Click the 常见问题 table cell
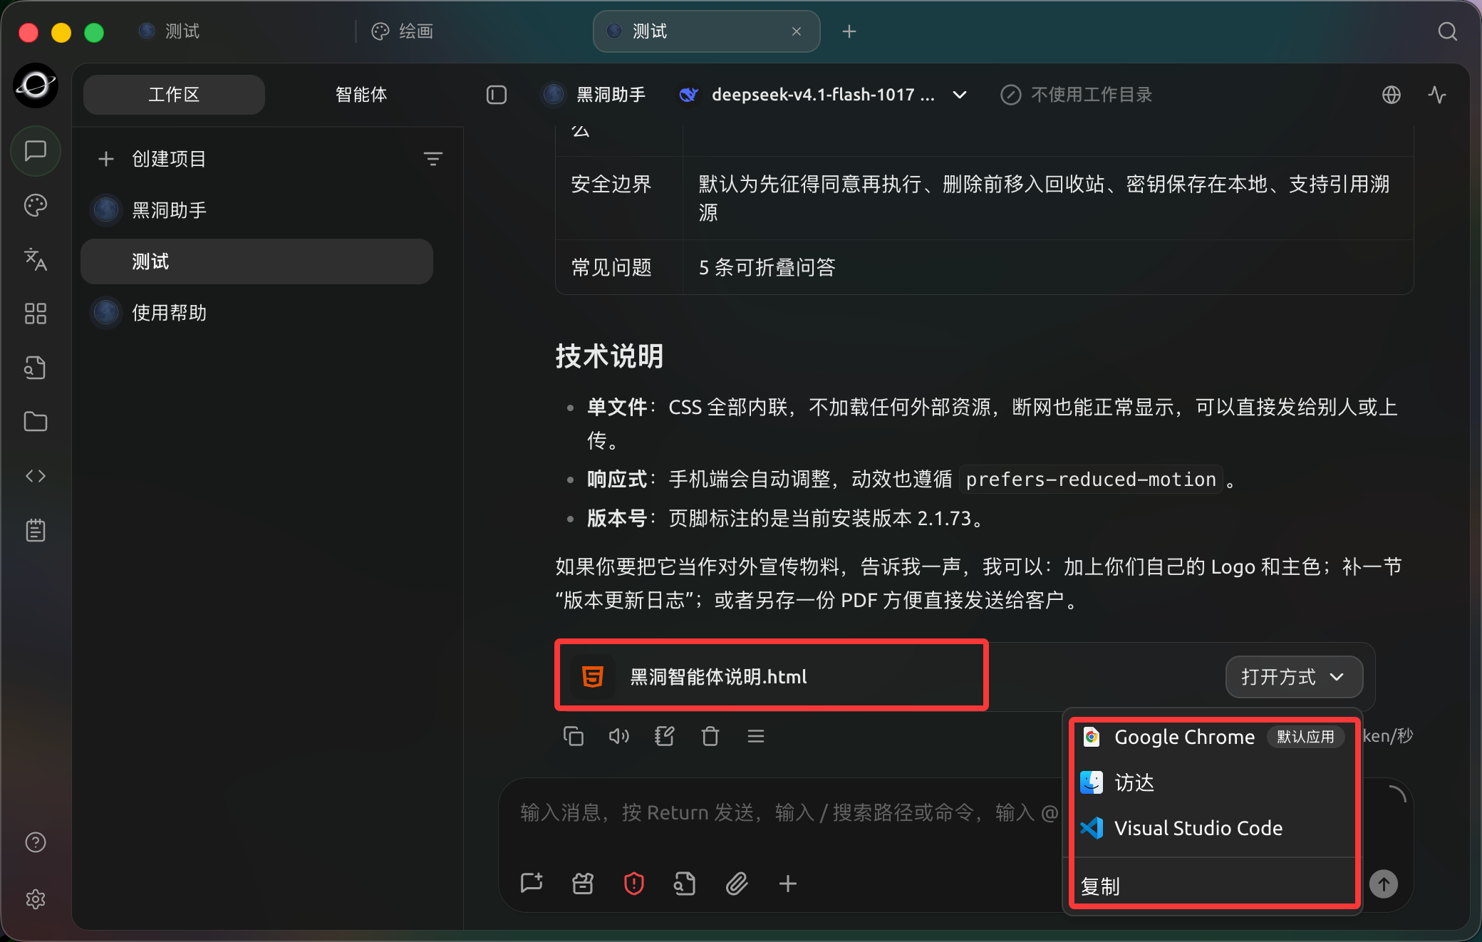Screen dimensions: 1482x942 (x=618, y=267)
